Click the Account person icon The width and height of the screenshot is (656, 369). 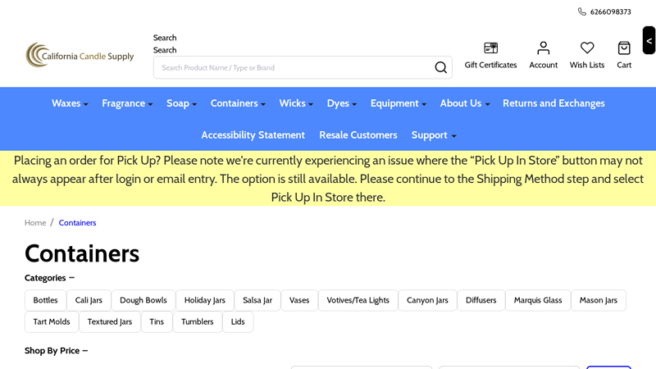click(x=543, y=48)
